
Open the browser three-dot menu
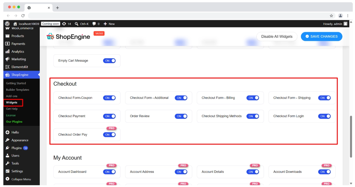(348, 16)
